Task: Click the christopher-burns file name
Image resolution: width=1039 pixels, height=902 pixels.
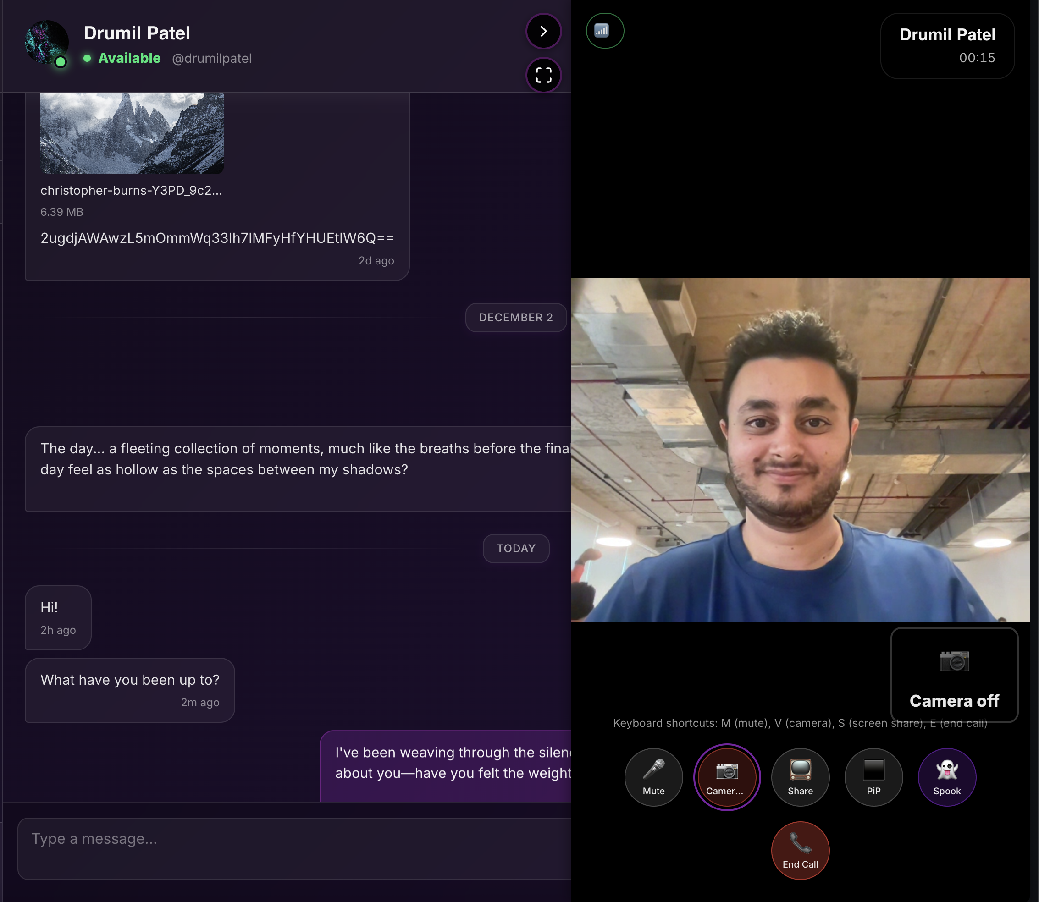Action: pyautogui.click(x=131, y=190)
